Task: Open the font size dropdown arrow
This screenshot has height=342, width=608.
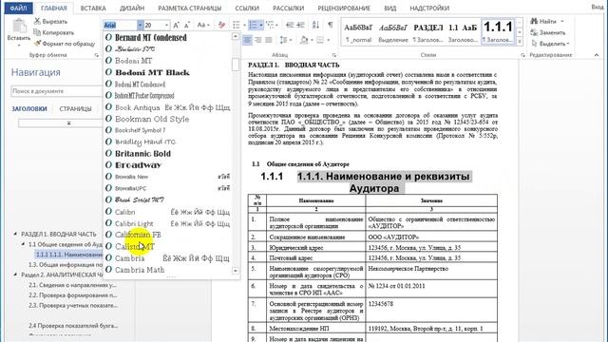Action: pos(167,26)
